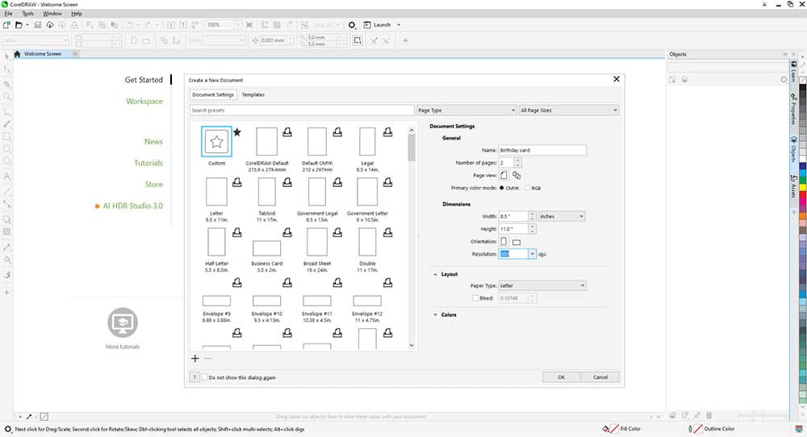Click the no-color swatch in document palette
The height and width of the screenshot is (437, 807).
(x=44, y=417)
